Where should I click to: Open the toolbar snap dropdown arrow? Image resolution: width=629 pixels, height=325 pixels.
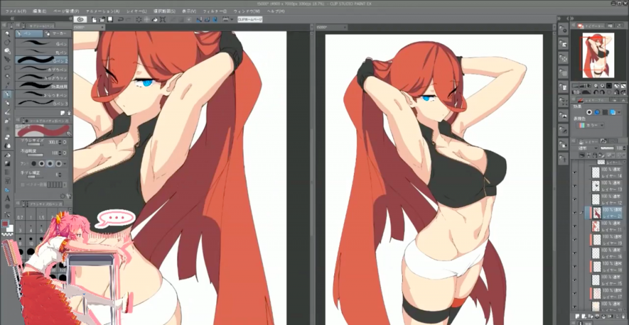pos(232,19)
